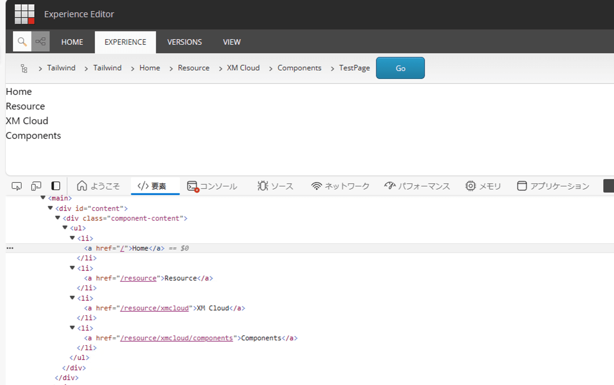Toggle the DevTools dock sidebar icon
This screenshot has height=385, width=614.
[x=56, y=186]
